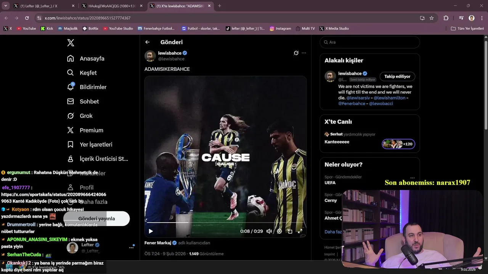The image size is (488, 274).
Task: Click the Grok icon on the post header
Action: 296,53
